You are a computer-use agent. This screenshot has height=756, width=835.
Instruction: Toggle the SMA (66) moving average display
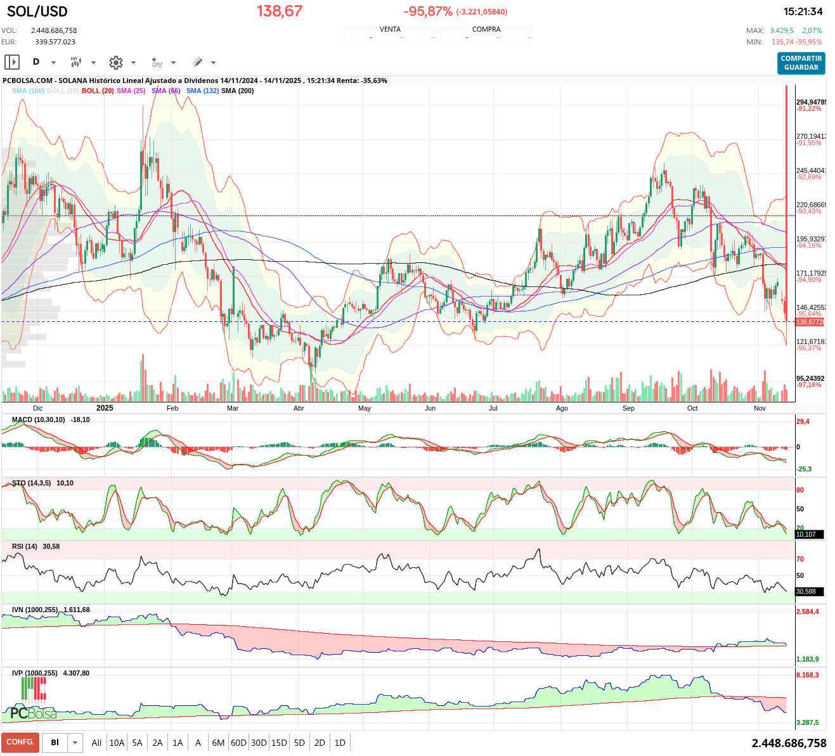pos(165,91)
